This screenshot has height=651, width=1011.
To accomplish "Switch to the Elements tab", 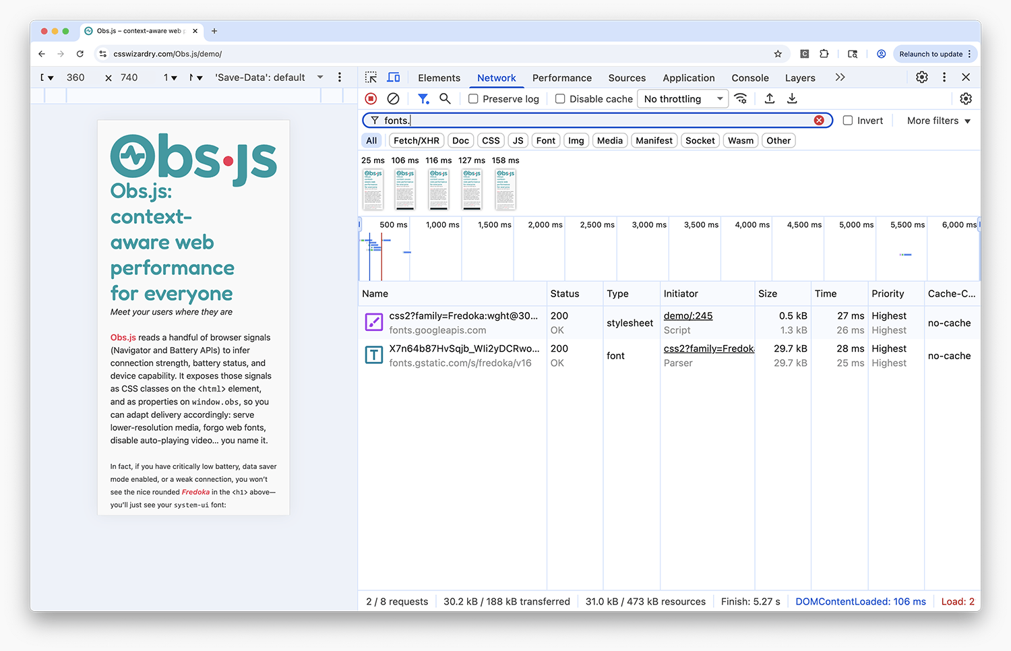I will 439,78.
